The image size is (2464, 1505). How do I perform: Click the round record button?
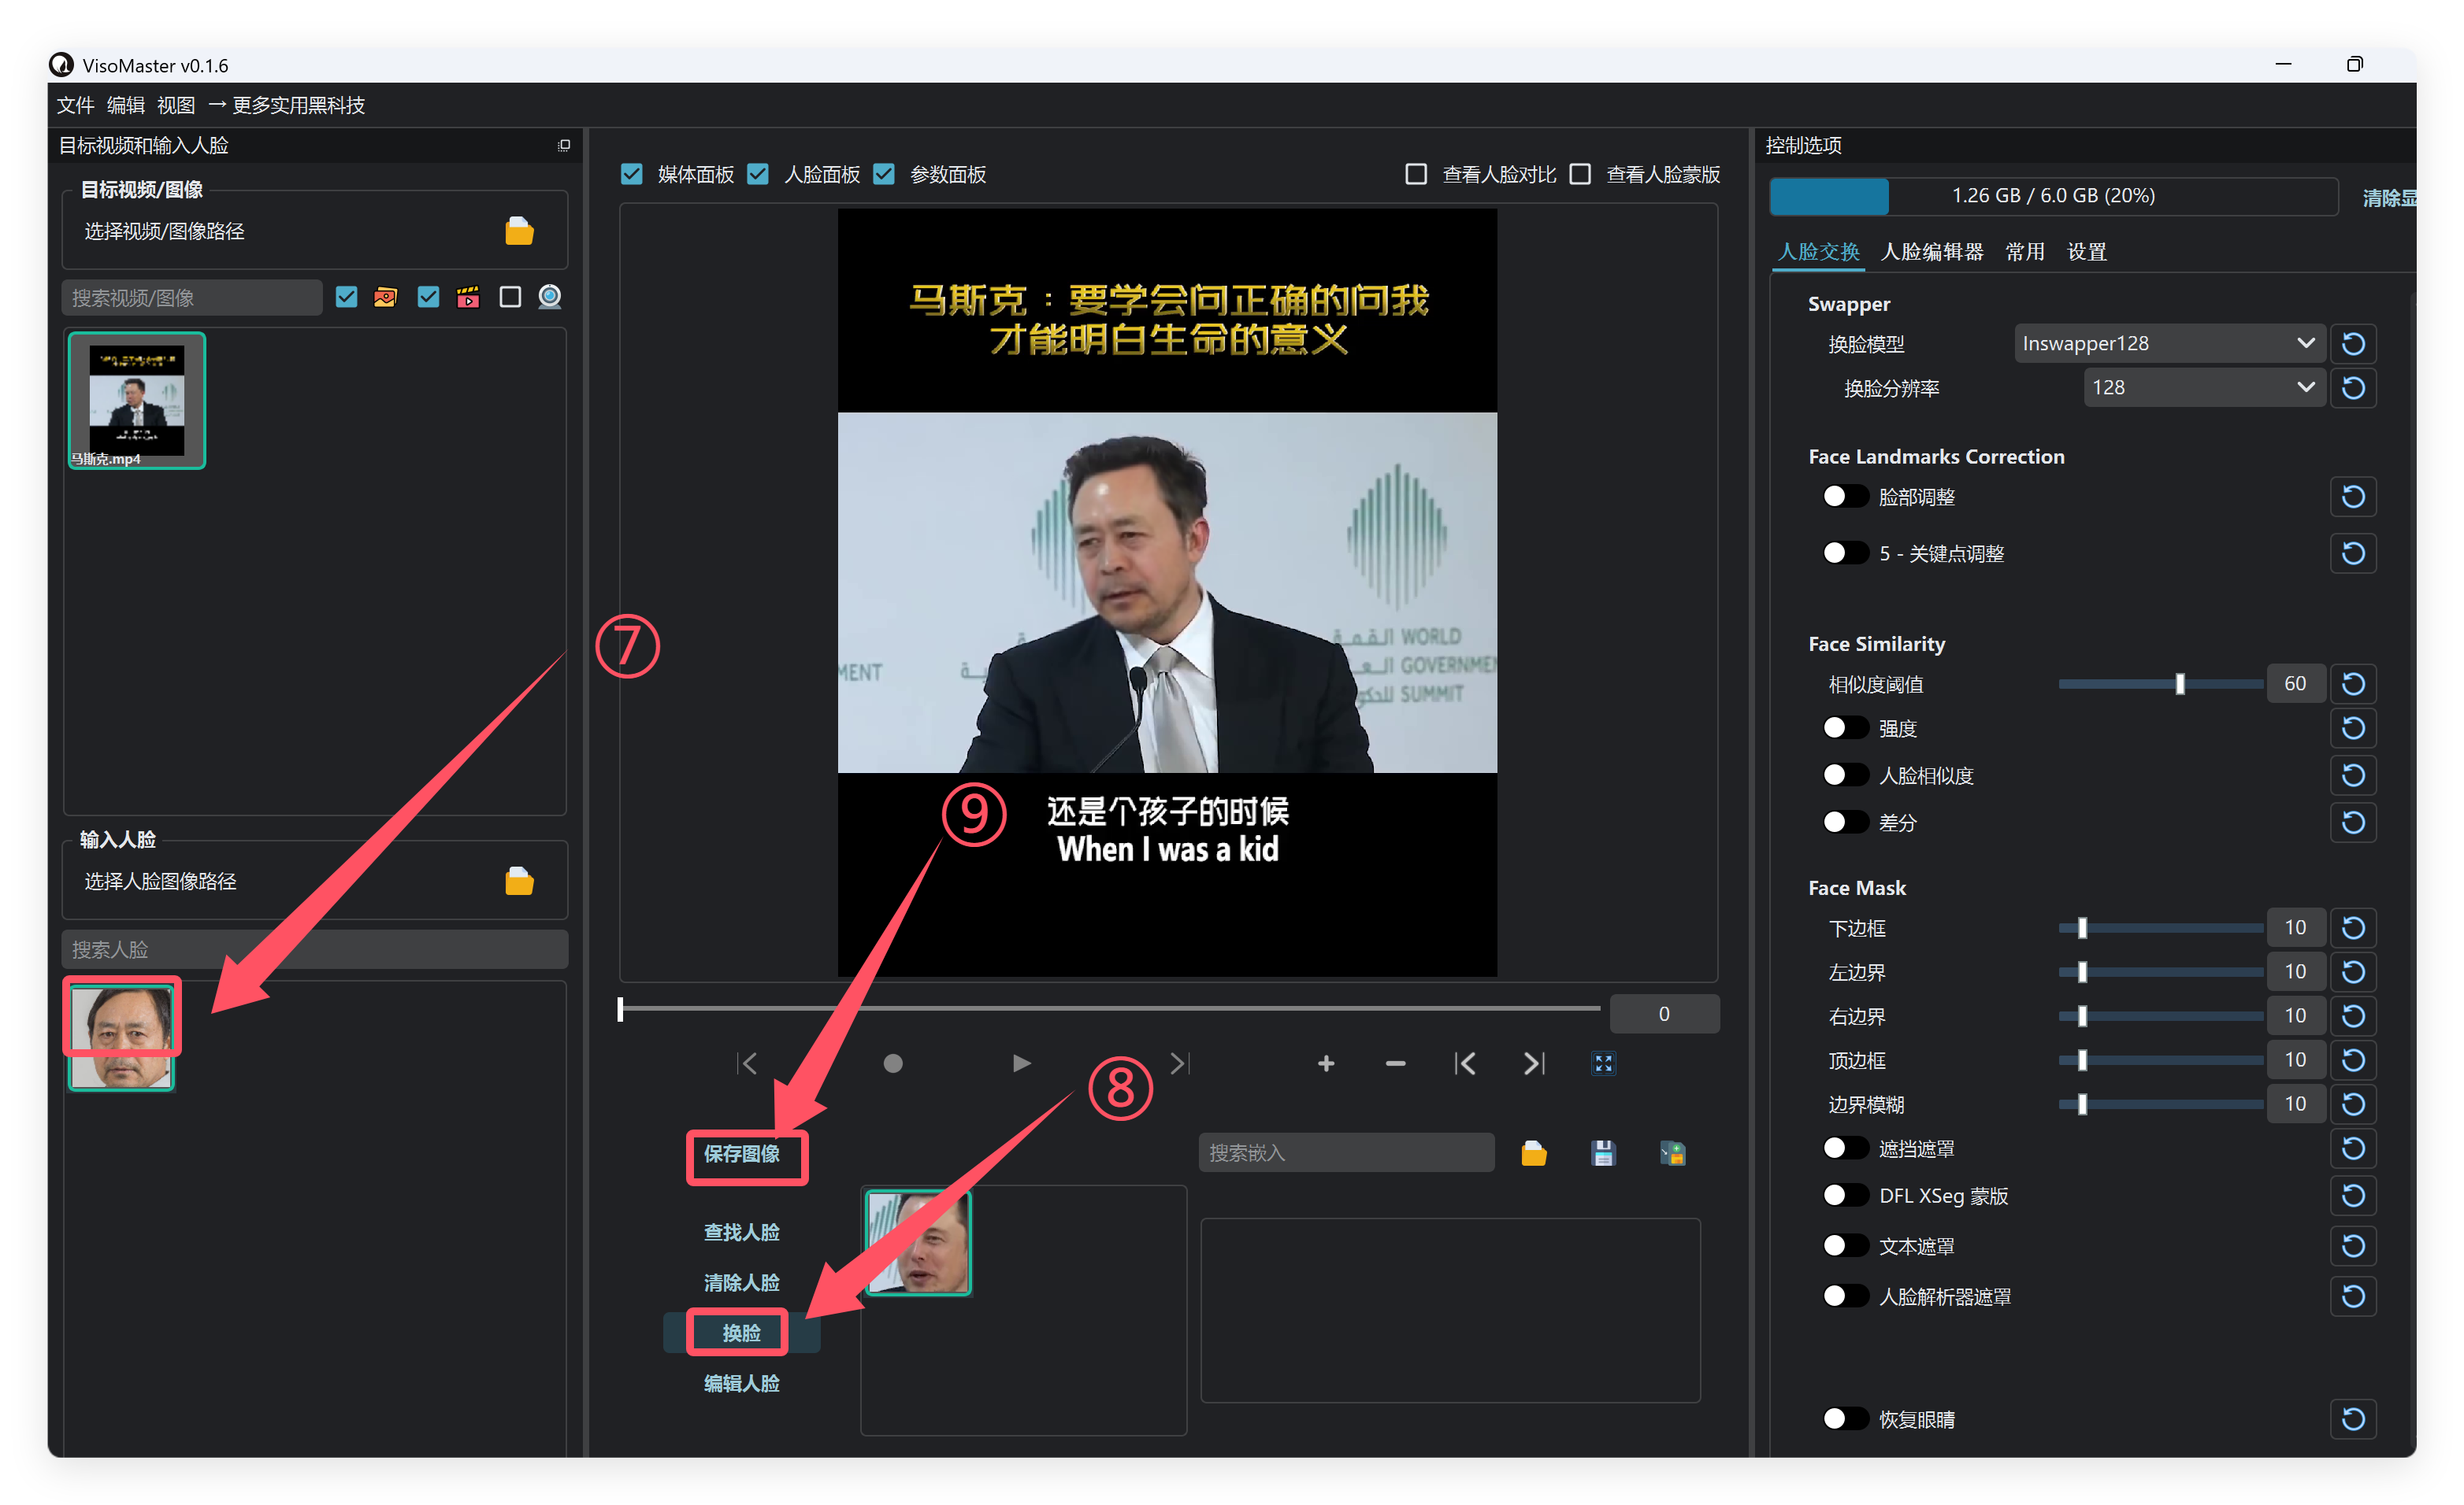pos(893,1063)
